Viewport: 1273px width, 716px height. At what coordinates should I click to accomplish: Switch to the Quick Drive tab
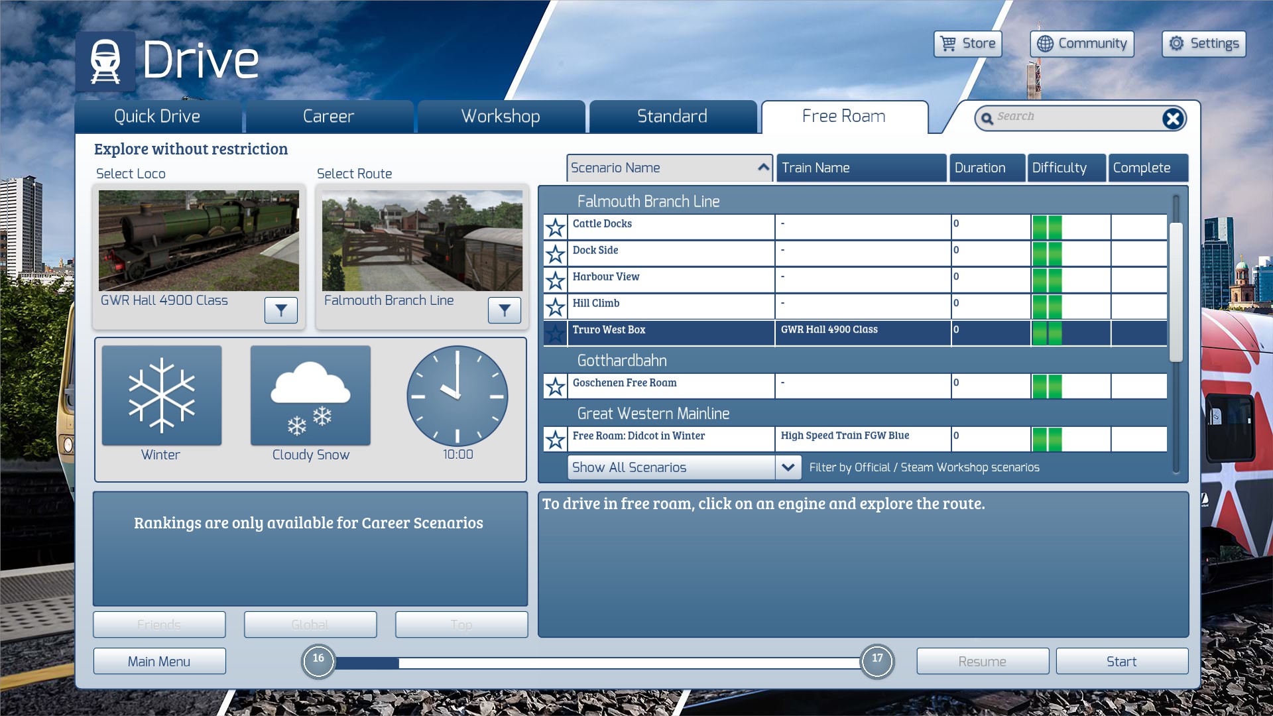pos(157,117)
